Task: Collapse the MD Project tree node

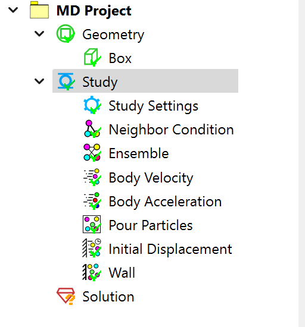Action: [13, 10]
